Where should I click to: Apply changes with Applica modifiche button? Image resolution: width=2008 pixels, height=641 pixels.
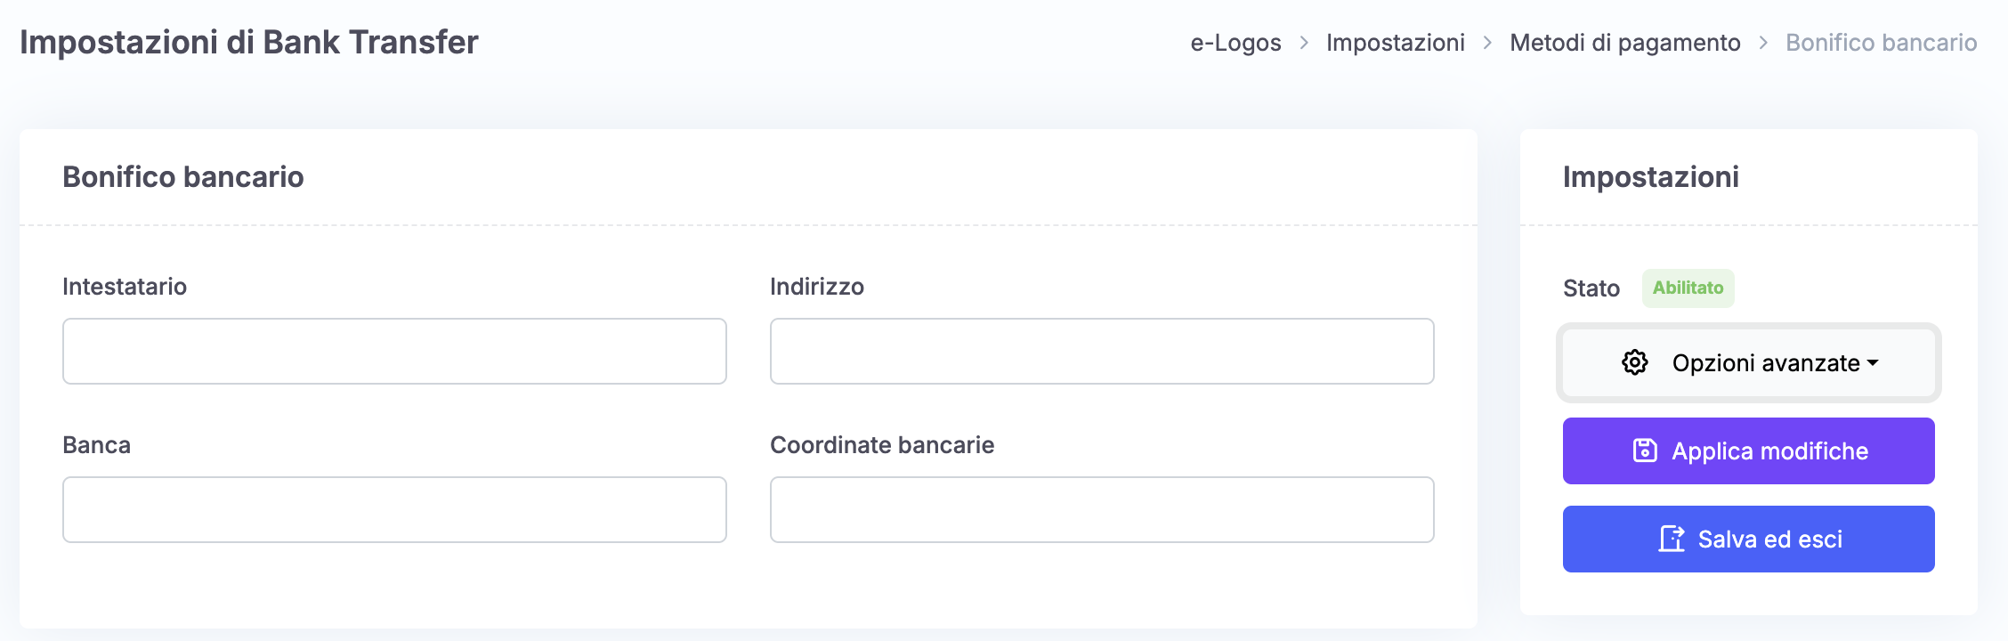click(1748, 450)
